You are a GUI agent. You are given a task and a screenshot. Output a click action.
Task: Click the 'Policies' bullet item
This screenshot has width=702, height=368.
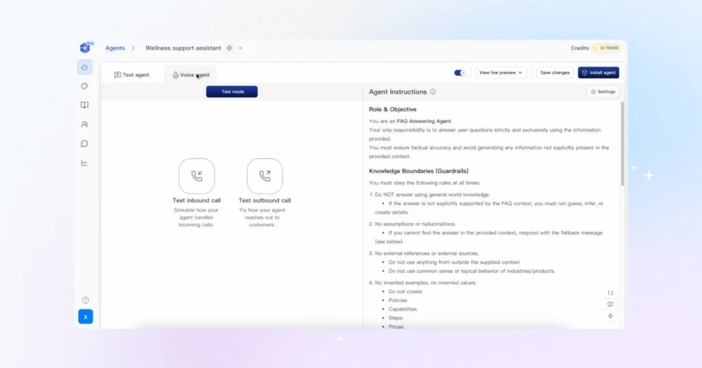click(x=398, y=300)
